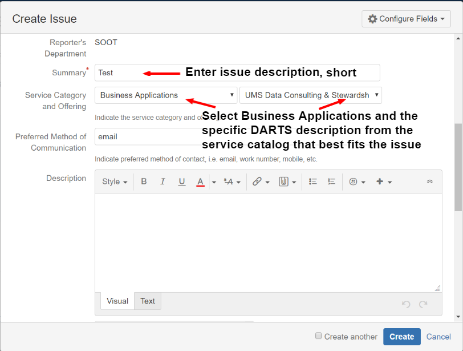Screen dimensions: 463x351
Task: Click the Create button
Action: pos(402,337)
